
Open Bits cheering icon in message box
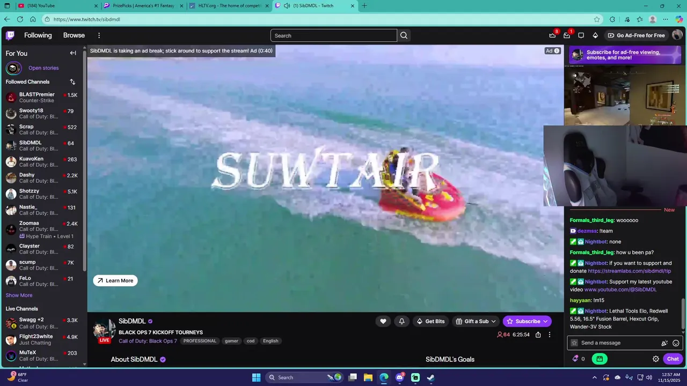(664, 343)
